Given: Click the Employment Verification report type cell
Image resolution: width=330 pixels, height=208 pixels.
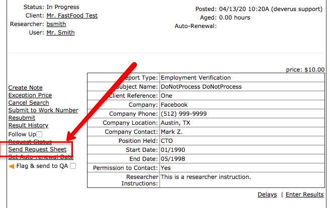Looking at the screenshot, I should (242, 78).
